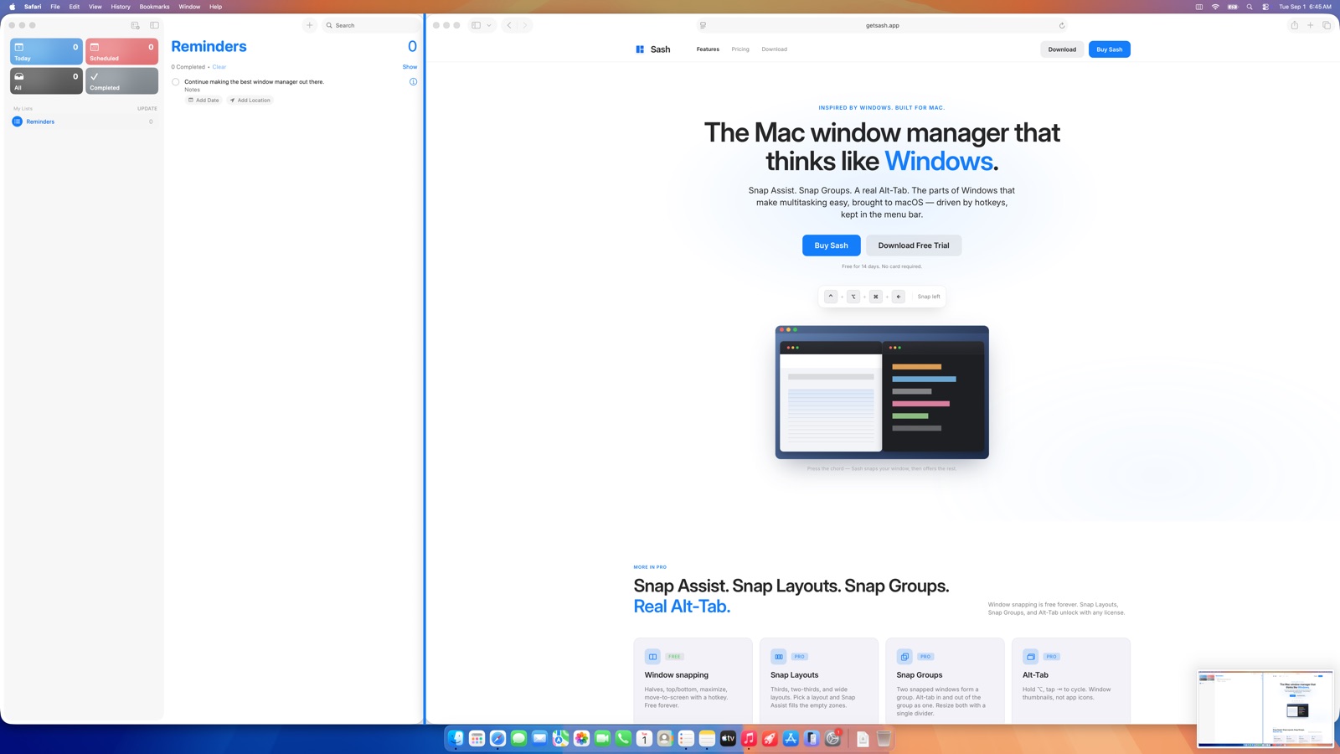Open the Help menu
Viewport: 1340px width, 754px height.
point(215,7)
